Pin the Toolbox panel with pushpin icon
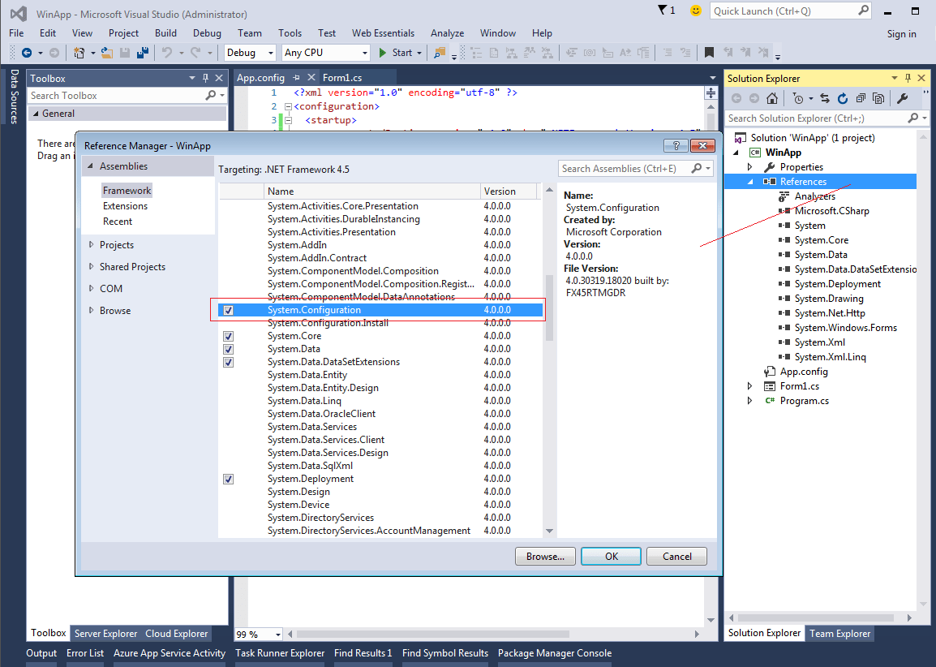The image size is (936, 667). pyautogui.click(x=205, y=78)
